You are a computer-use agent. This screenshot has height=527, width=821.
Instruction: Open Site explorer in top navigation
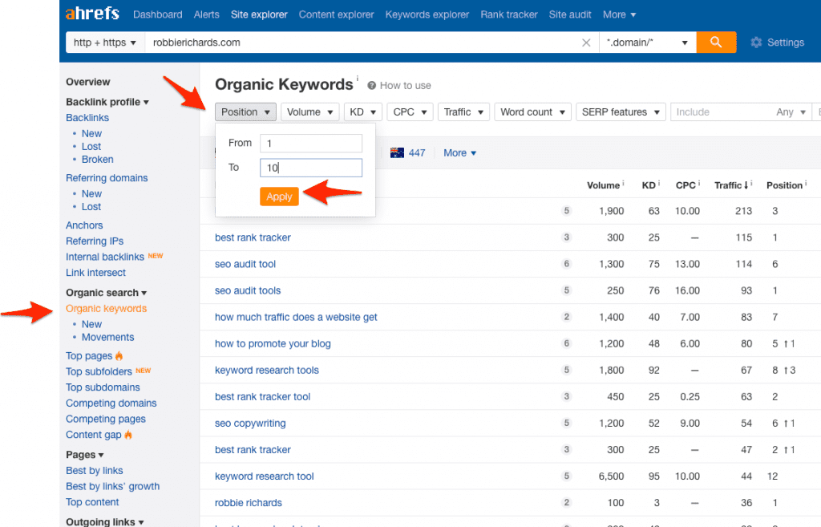tap(259, 14)
